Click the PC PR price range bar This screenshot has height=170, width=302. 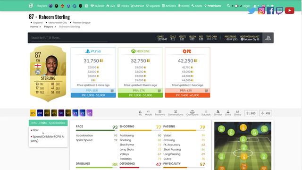pos(187,95)
